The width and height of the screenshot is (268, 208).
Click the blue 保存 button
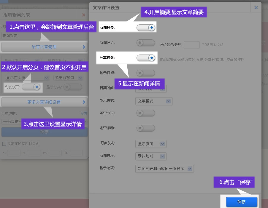point(242,202)
